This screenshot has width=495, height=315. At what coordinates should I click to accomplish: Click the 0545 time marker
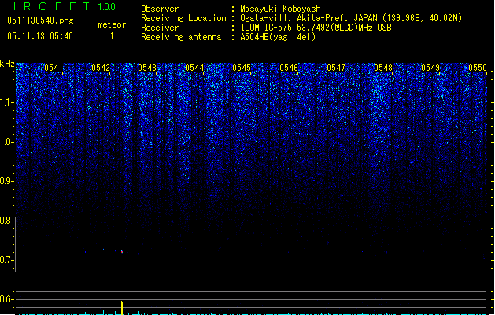242,68
